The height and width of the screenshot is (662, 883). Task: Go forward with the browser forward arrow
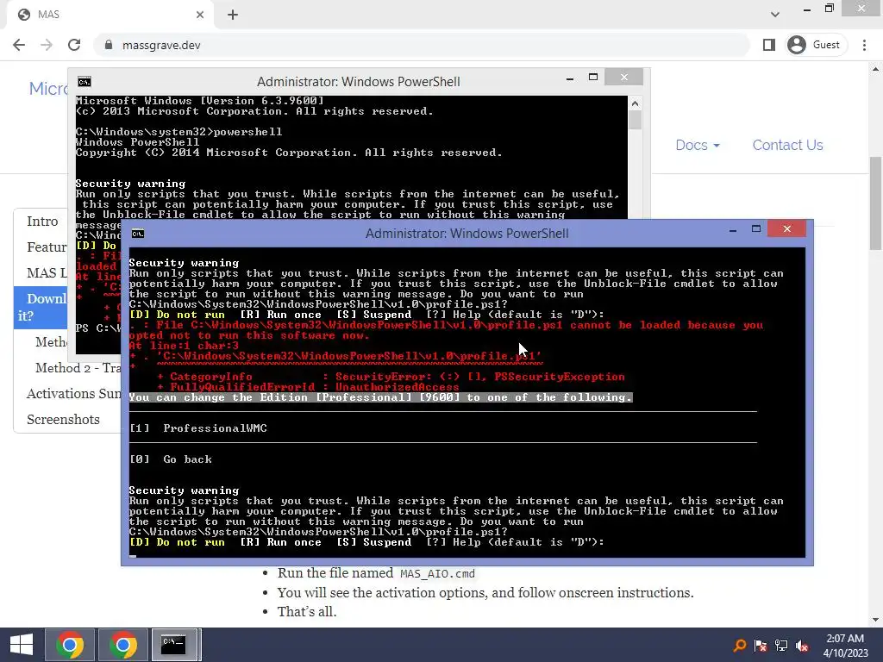click(x=47, y=45)
